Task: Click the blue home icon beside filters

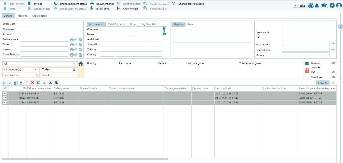Action: tap(81, 64)
